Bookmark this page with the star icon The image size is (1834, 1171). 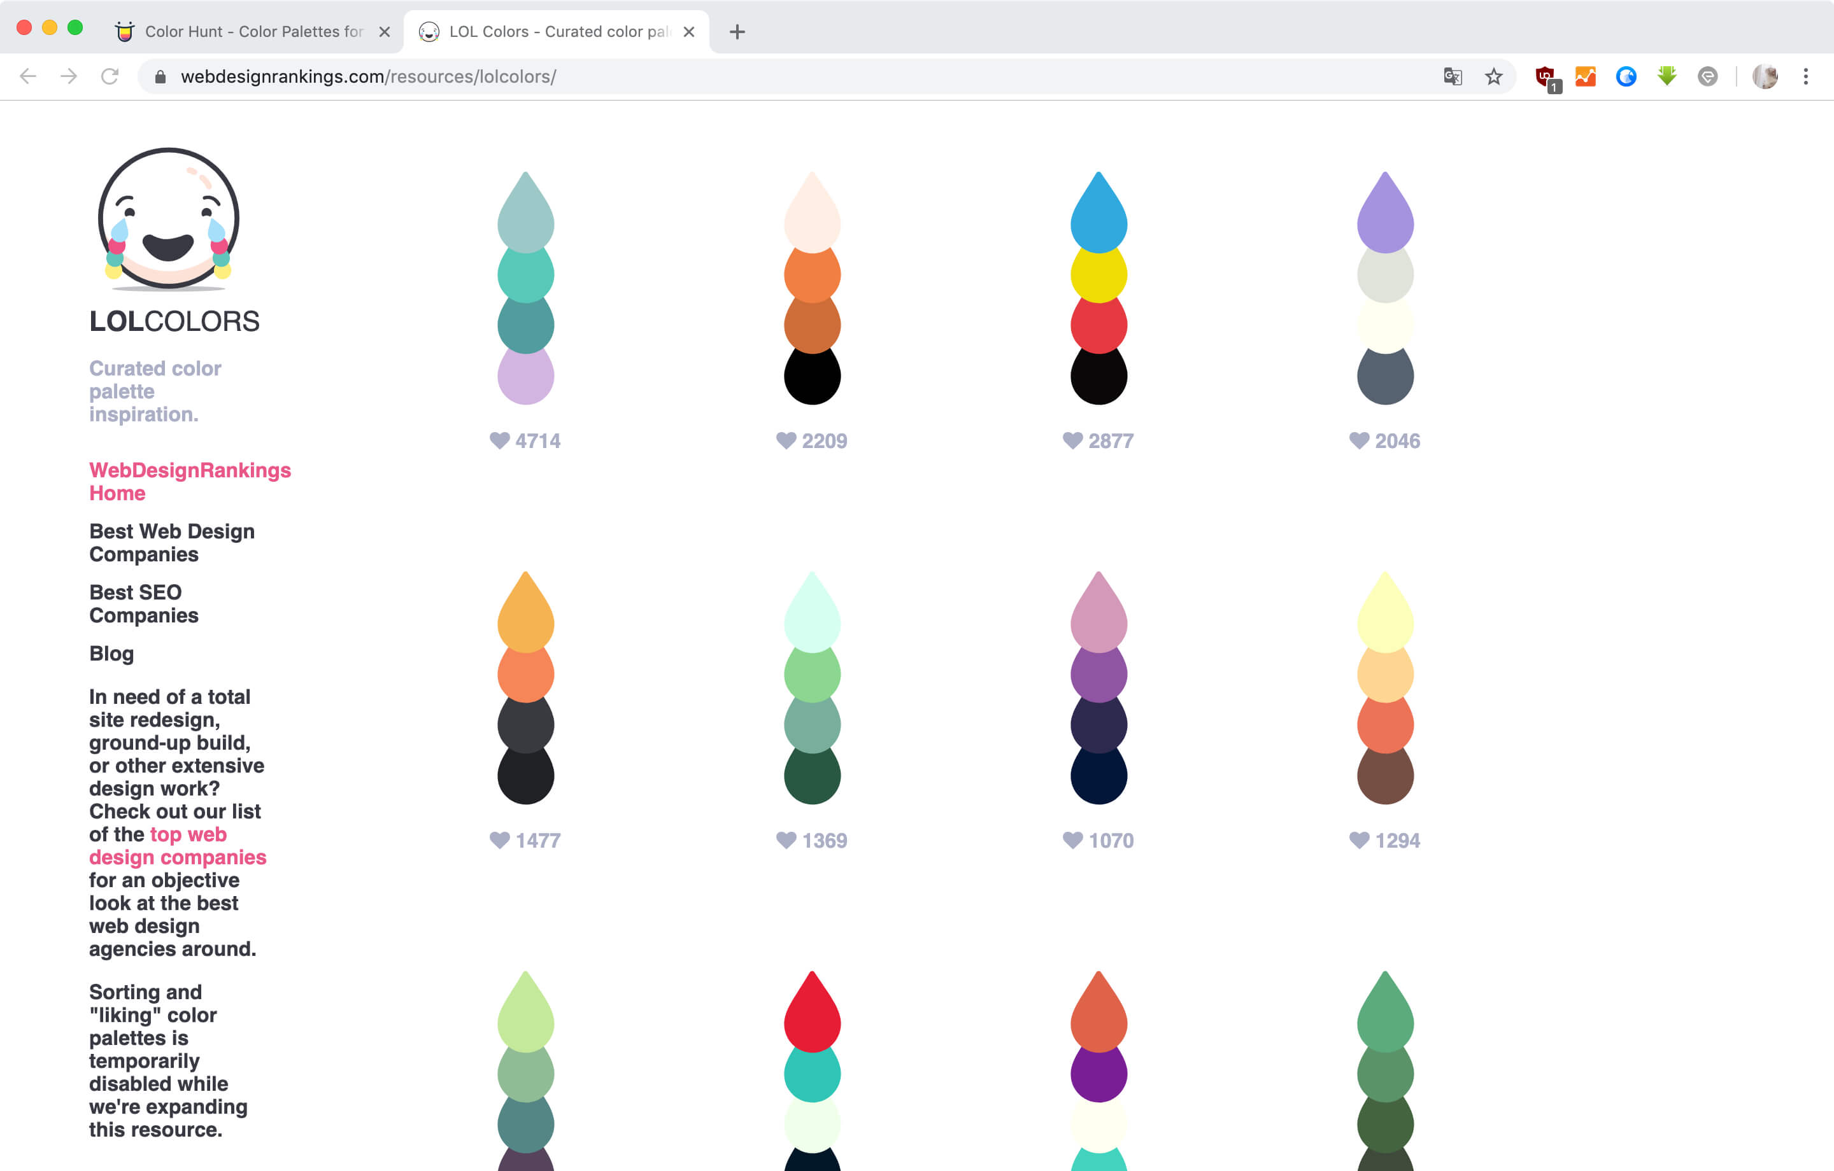(1493, 76)
